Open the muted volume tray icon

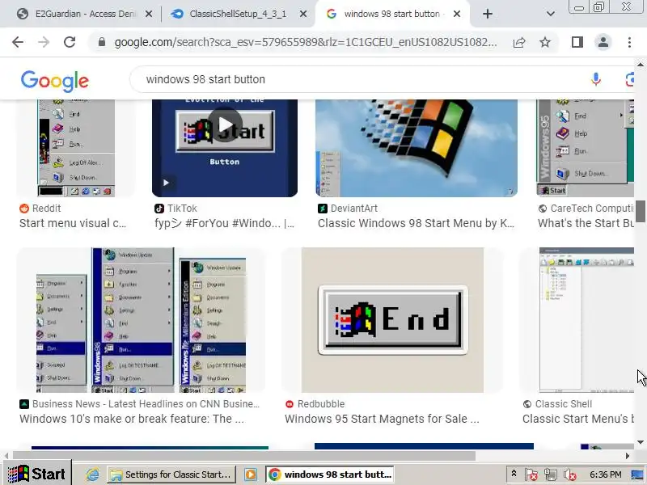(x=570, y=474)
